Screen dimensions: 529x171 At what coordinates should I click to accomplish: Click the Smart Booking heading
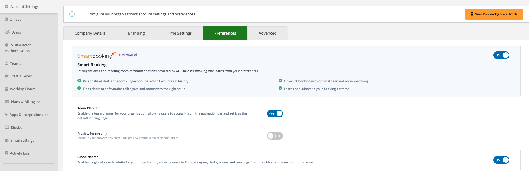coord(92,65)
